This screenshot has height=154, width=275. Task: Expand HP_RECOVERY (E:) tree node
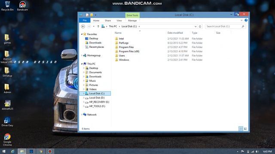pos(84,102)
